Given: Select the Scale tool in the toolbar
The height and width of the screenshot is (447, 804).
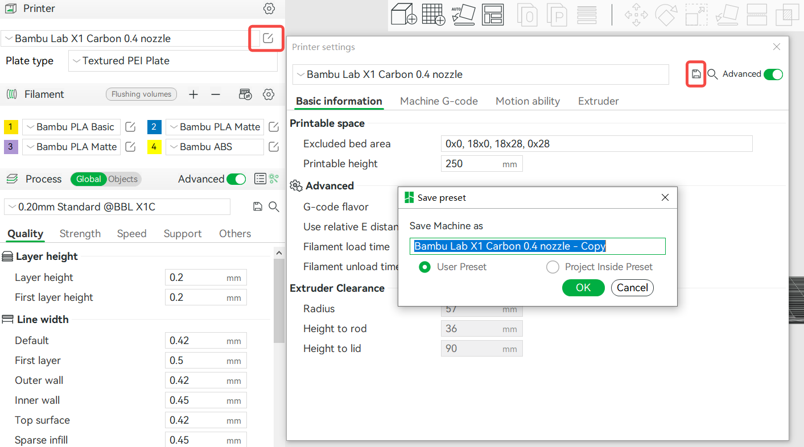Looking at the screenshot, I should click(x=696, y=15).
